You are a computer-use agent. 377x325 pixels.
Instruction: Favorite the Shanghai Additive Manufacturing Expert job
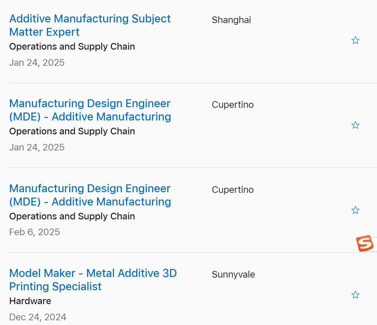pyautogui.click(x=355, y=40)
